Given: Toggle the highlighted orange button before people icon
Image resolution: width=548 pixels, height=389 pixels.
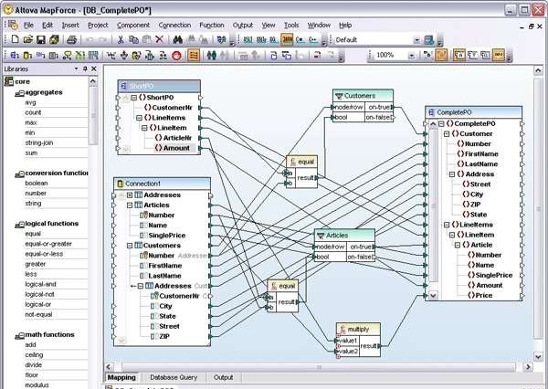Looking at the screenshot, I should click(x=194, y=55).
